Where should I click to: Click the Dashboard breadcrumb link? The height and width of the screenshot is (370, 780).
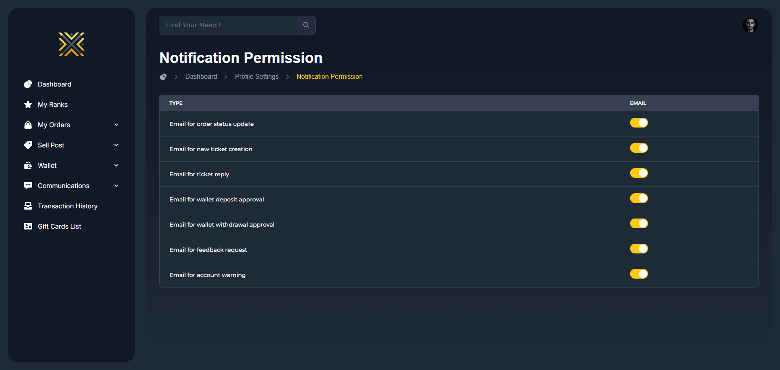tap(201, 77)
